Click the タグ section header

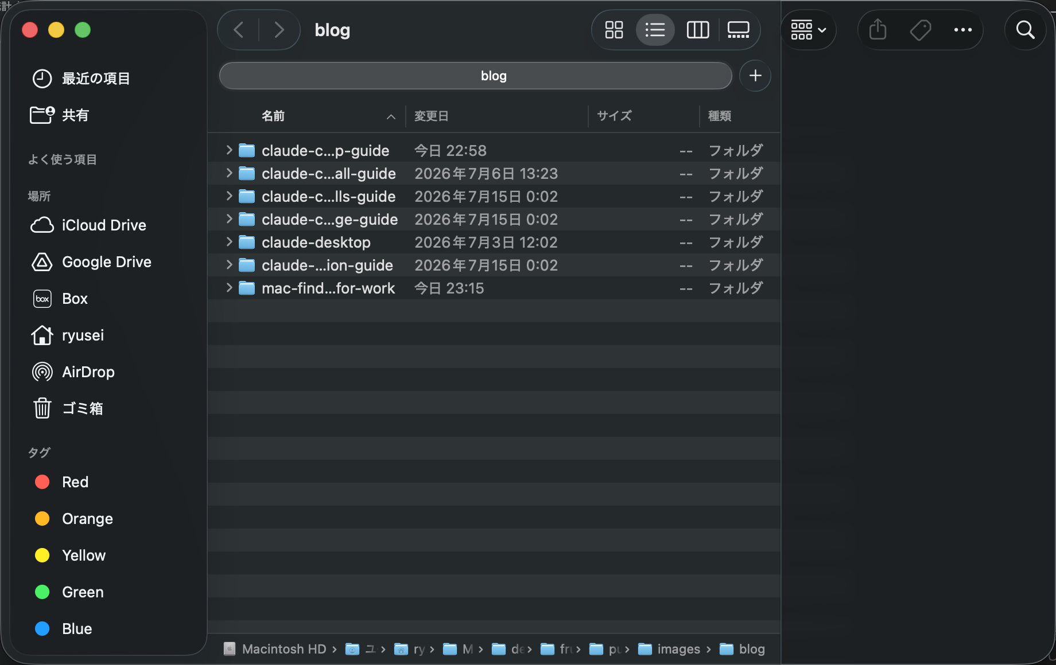(39, 452)
